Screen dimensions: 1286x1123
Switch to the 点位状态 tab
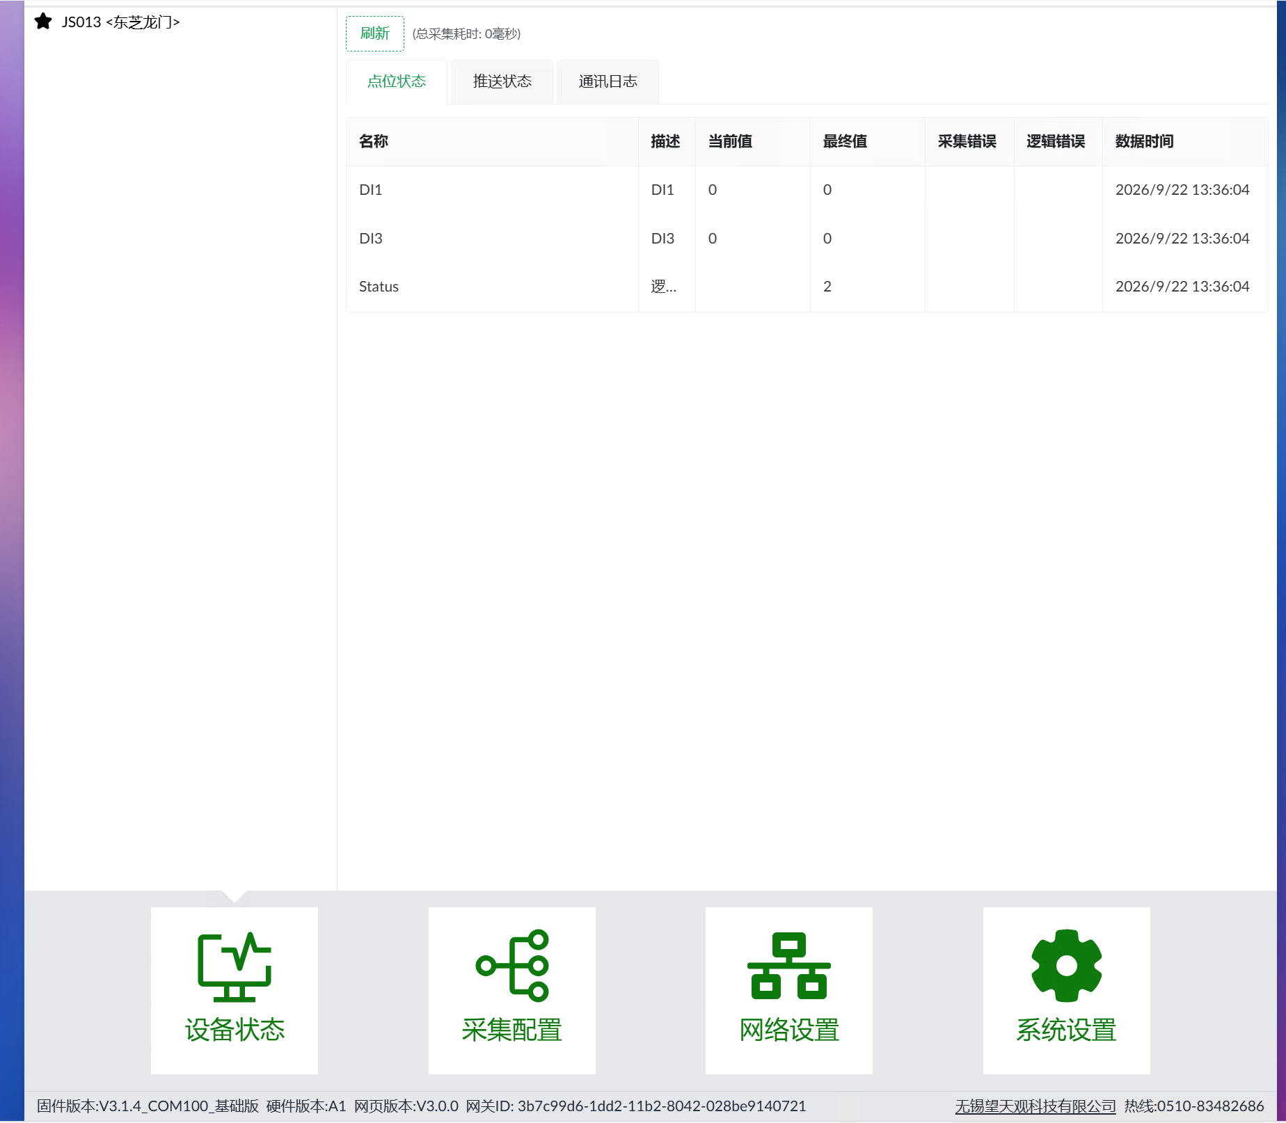397,81
